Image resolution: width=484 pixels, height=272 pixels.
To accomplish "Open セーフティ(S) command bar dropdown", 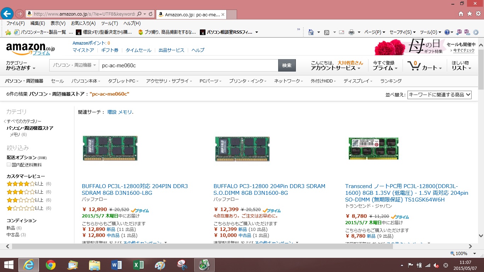I will (x=403, y=32).
